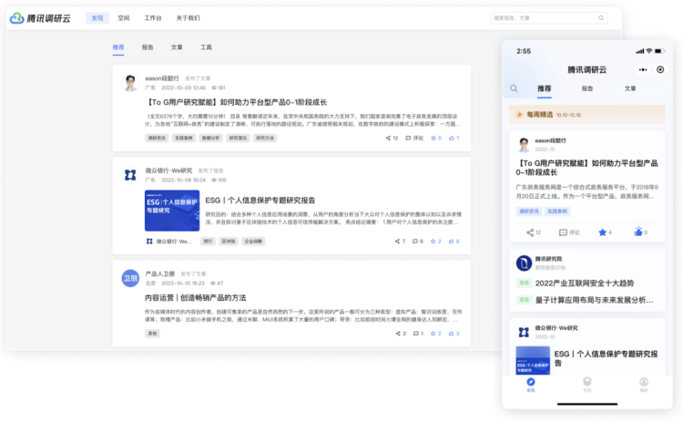Screen dimensions: 683x422
Task: Open the 空间 icon in the mobile bottom bar
Action: pyautogui.click(x=587, y=382)
